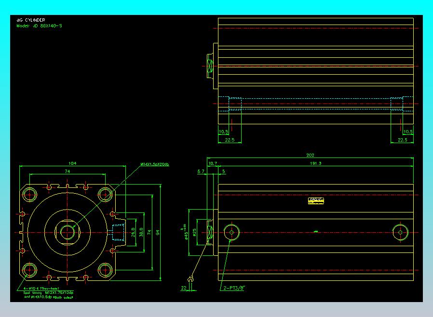Select the bottom-right mounting hole

[105, 270]
